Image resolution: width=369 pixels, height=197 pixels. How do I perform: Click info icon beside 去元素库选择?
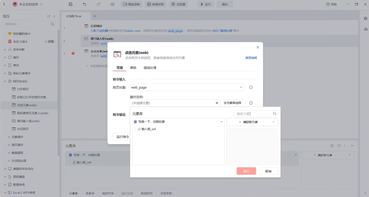click(251, 103)
